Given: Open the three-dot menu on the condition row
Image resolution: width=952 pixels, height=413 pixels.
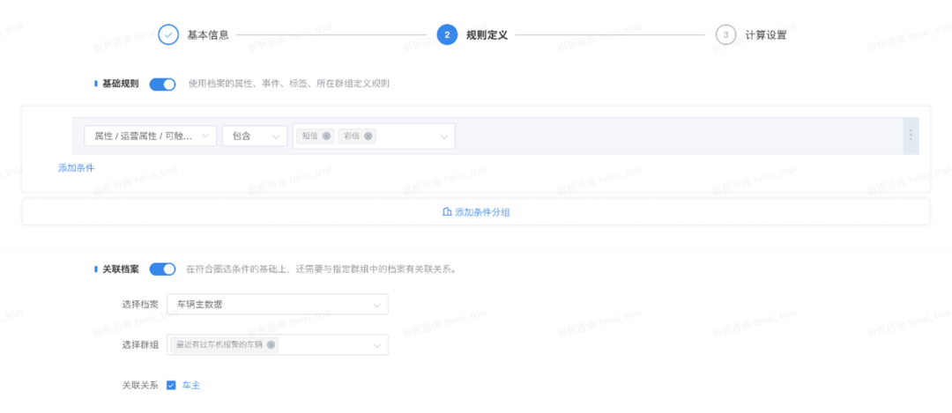Looking at the screenshot, I should click(x=910, y=136).
